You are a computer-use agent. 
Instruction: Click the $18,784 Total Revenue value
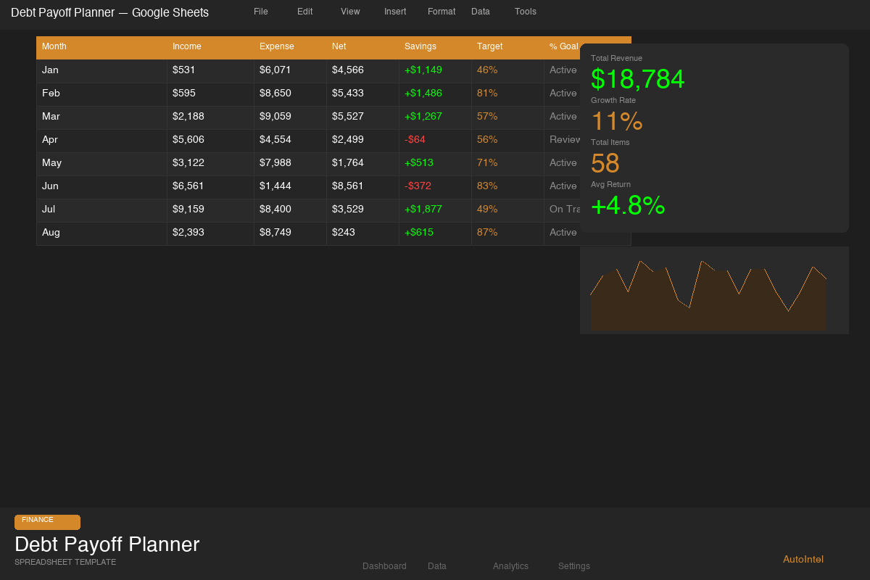pyautogui.click(x=638, y=79)
